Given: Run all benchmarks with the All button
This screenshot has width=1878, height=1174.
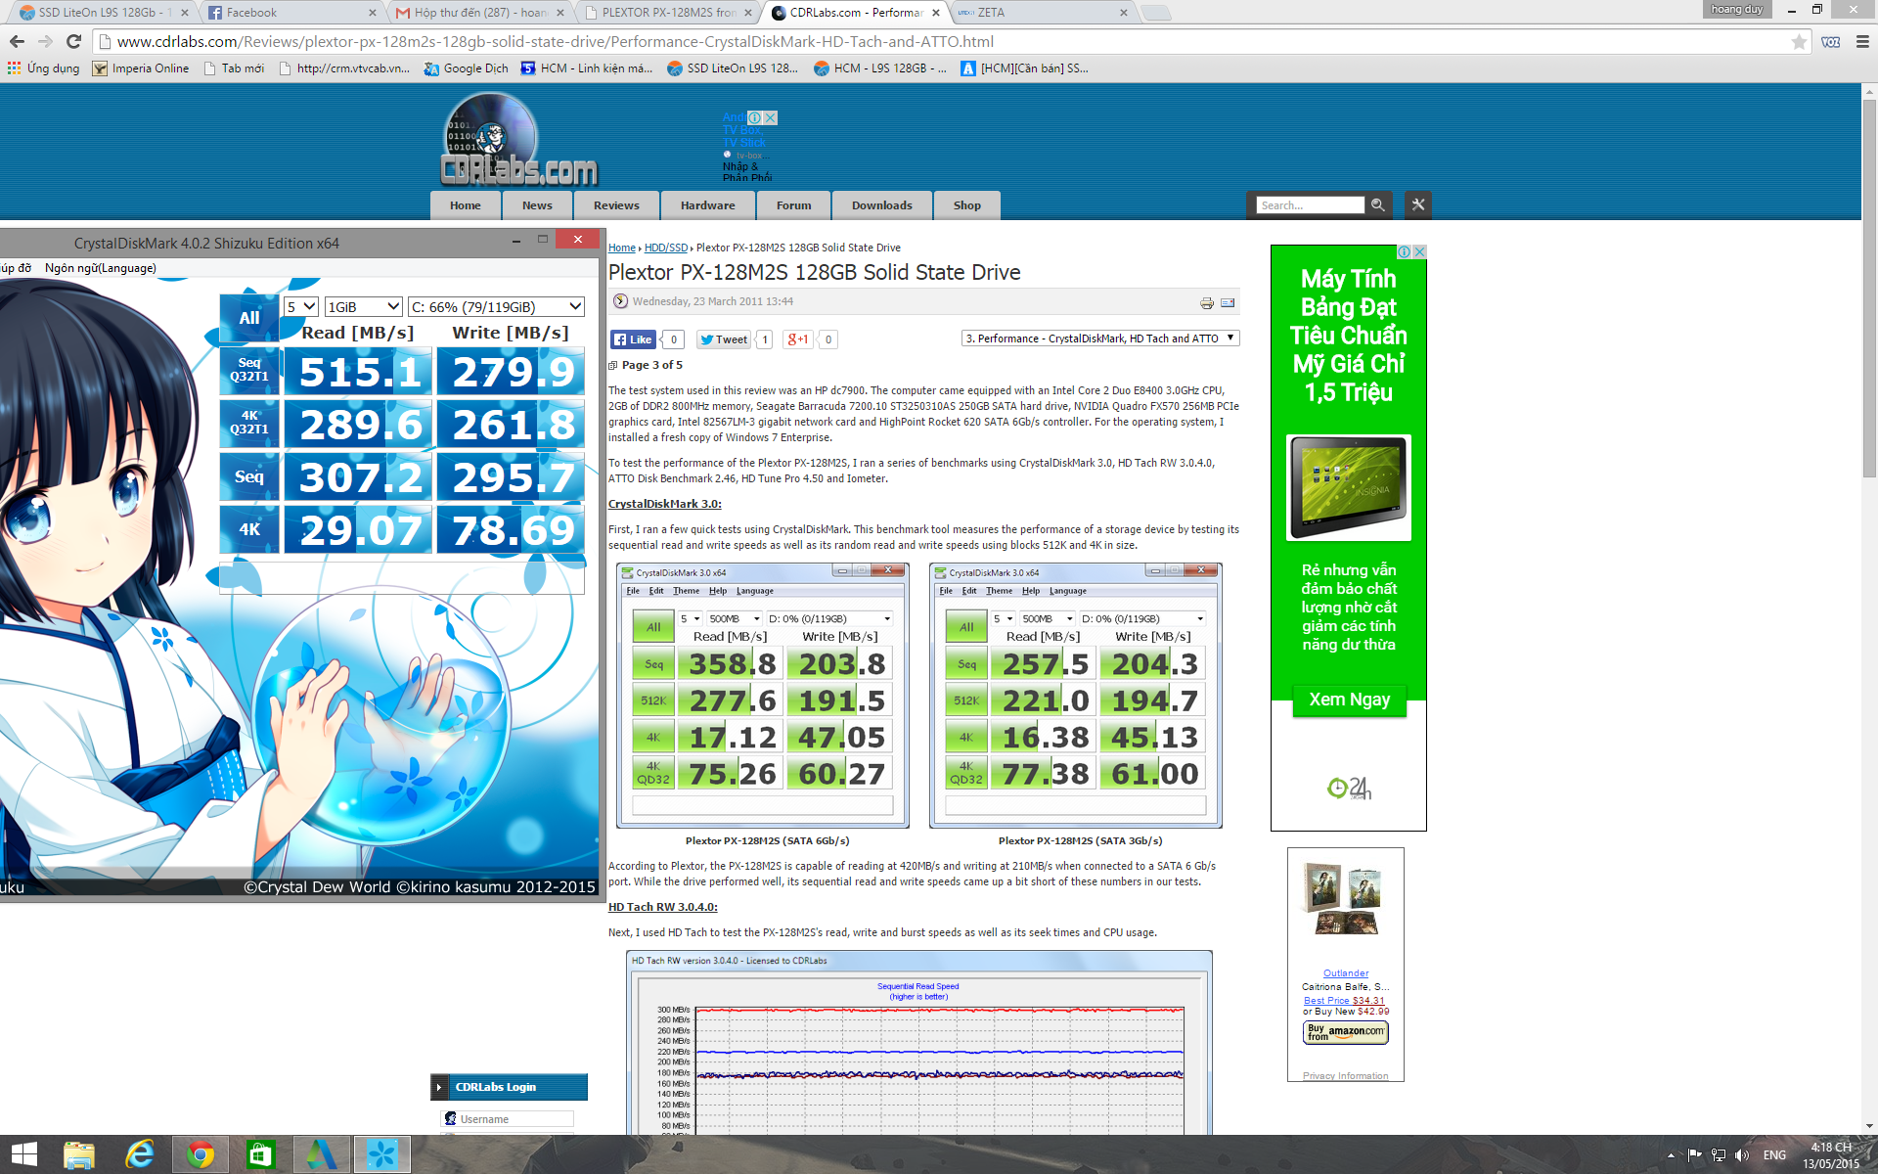Looking at the screenshot, I should pyautogui.click(x=249, y=318).
